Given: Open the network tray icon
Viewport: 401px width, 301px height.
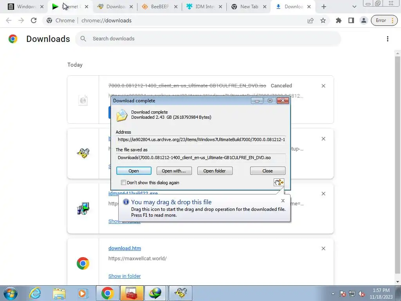Looking at the screenshot, I should click(352, 294).
